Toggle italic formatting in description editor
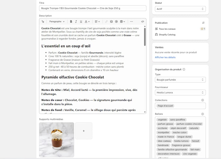 coord(76,22)
